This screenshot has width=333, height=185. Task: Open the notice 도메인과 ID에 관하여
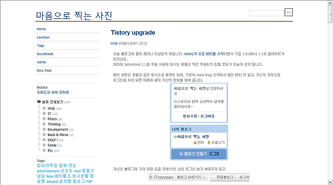(53, 92)
